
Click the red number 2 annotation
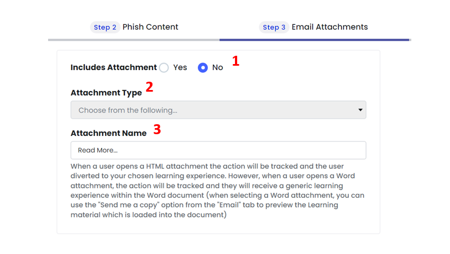click(149, 87)
